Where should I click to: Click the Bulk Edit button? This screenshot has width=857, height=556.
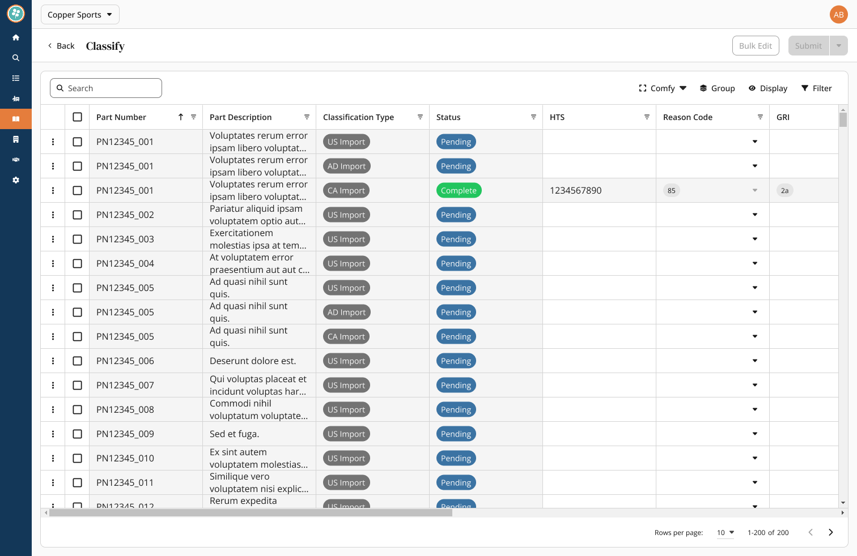(756, 46)
